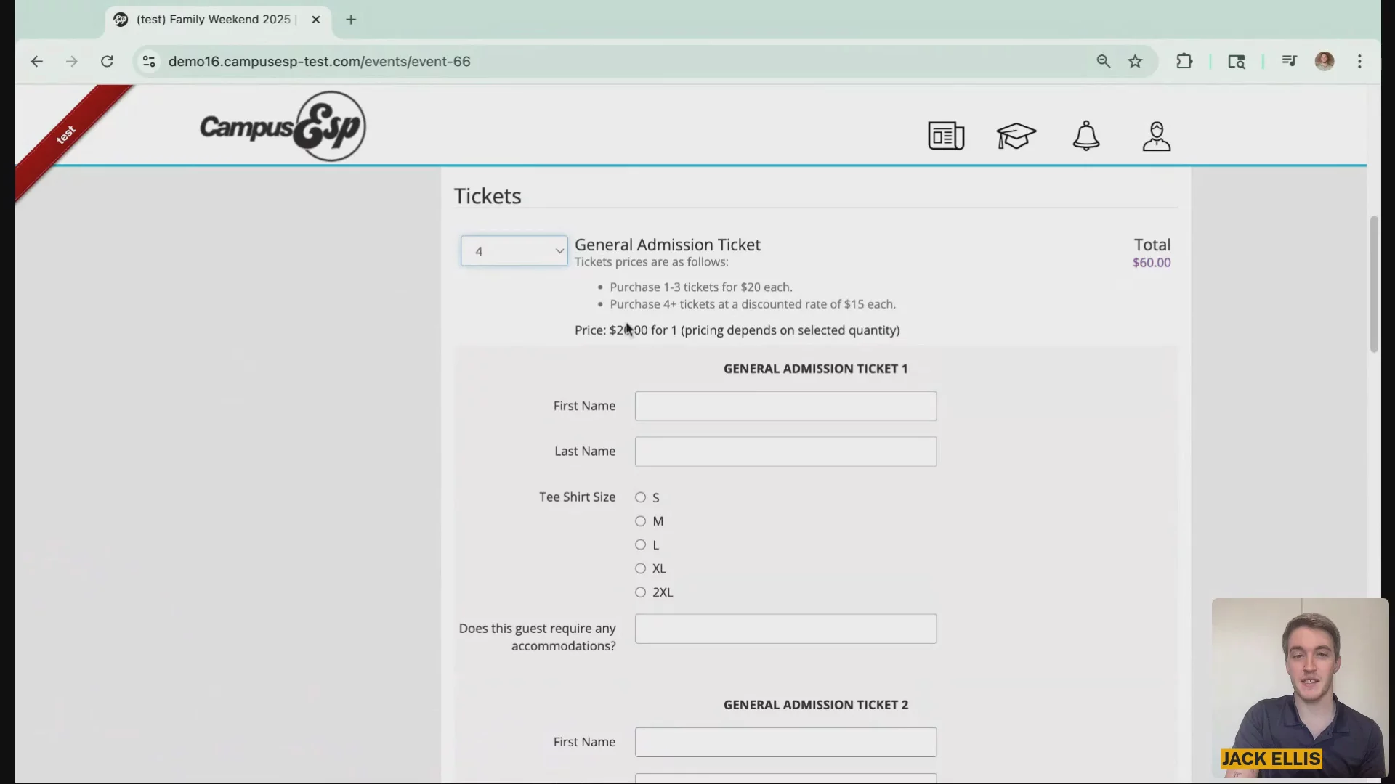Reload the page
The image size is (1395, 784).
click(107, 62)
